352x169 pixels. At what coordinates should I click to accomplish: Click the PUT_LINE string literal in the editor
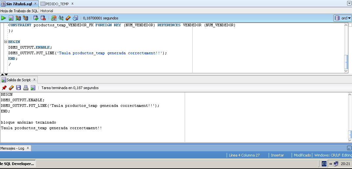110,53
